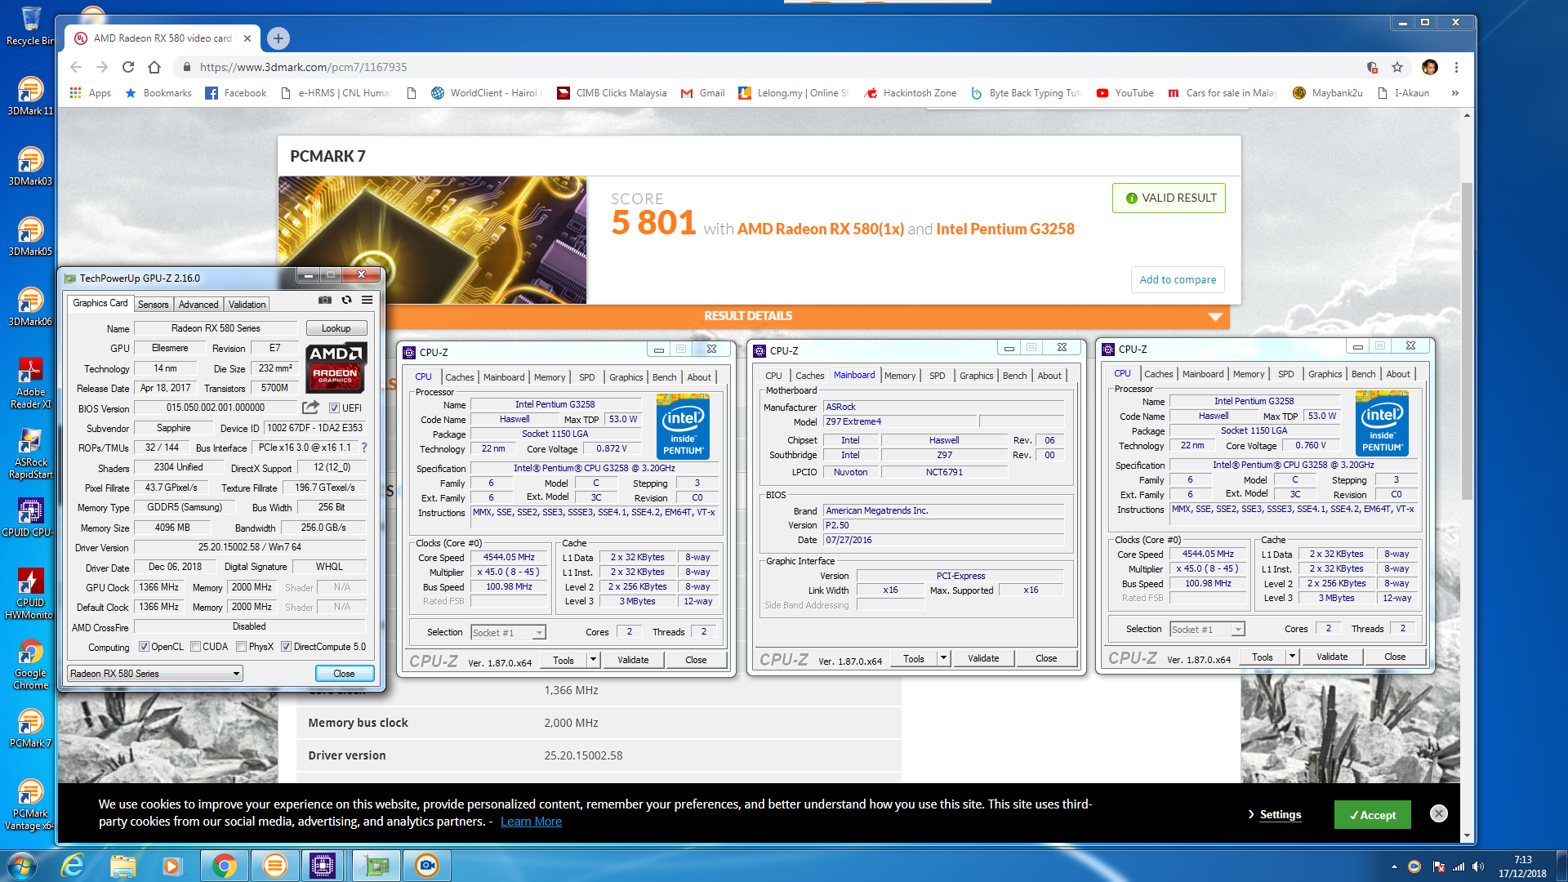The image size is (1568, 882).
Task: Open Socket #1 selection dropdown in left CPU-Z
Action: click(x=509, y=633)
